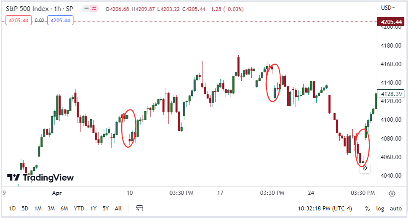Click the red 4205.44 sell price box
Image resolution: width=408 pixels, height=218 pixels.
(19, 20)
